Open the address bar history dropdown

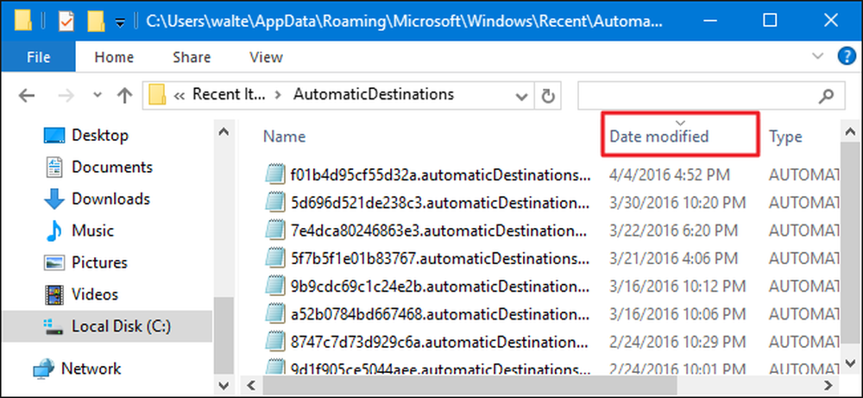point(520,97)
